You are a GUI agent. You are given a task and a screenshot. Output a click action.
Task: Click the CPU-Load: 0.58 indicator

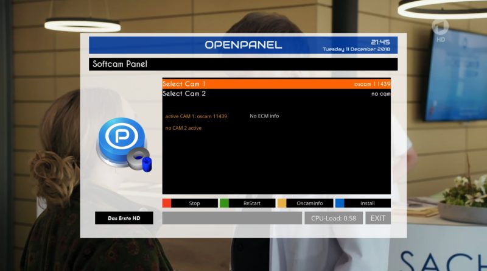click(x=334, y=218)
